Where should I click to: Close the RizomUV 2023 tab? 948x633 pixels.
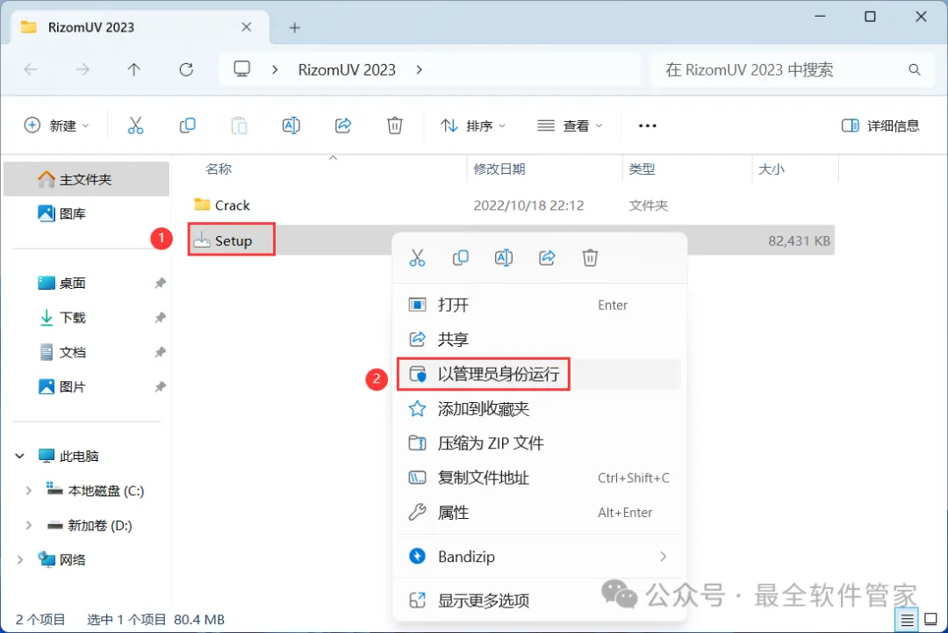pyautogui.click(x=246, y=27)
